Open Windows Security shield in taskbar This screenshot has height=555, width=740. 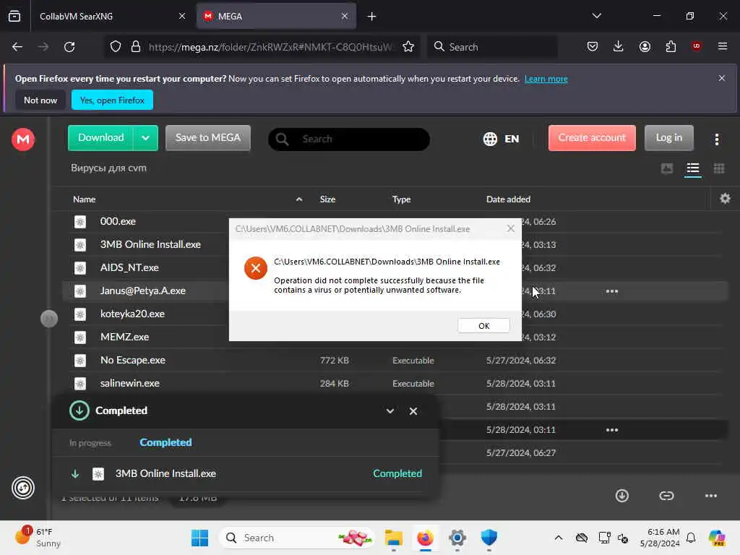pos(489,538)
